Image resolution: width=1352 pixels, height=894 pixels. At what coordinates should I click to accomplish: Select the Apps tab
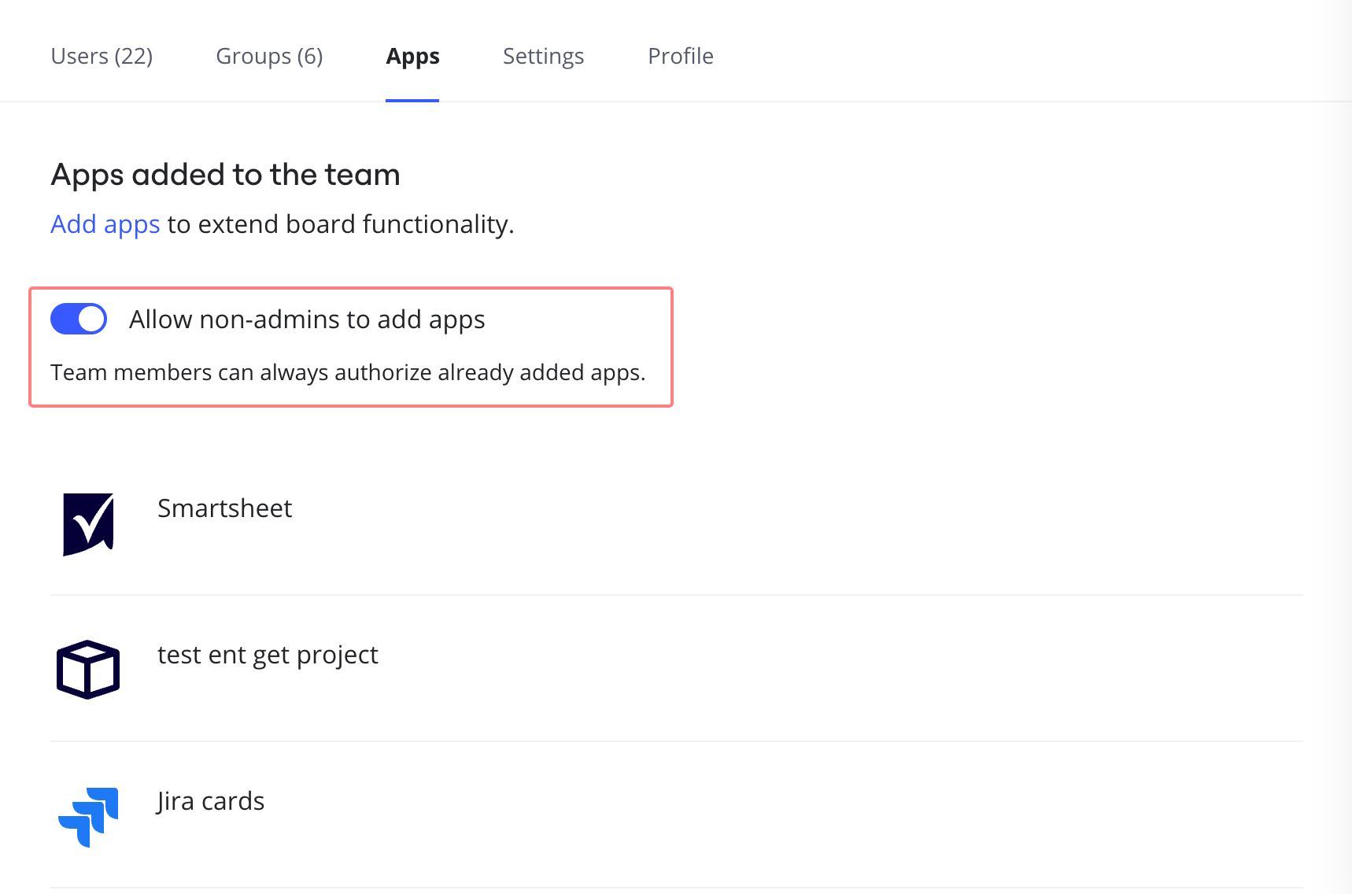click(x=412, y=57)
